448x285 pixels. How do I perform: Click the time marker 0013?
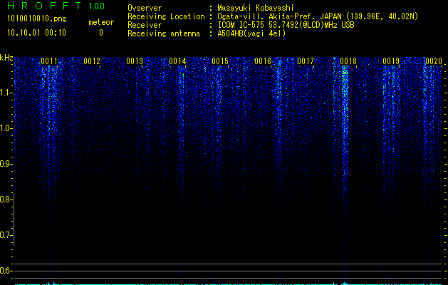(135, 61)
